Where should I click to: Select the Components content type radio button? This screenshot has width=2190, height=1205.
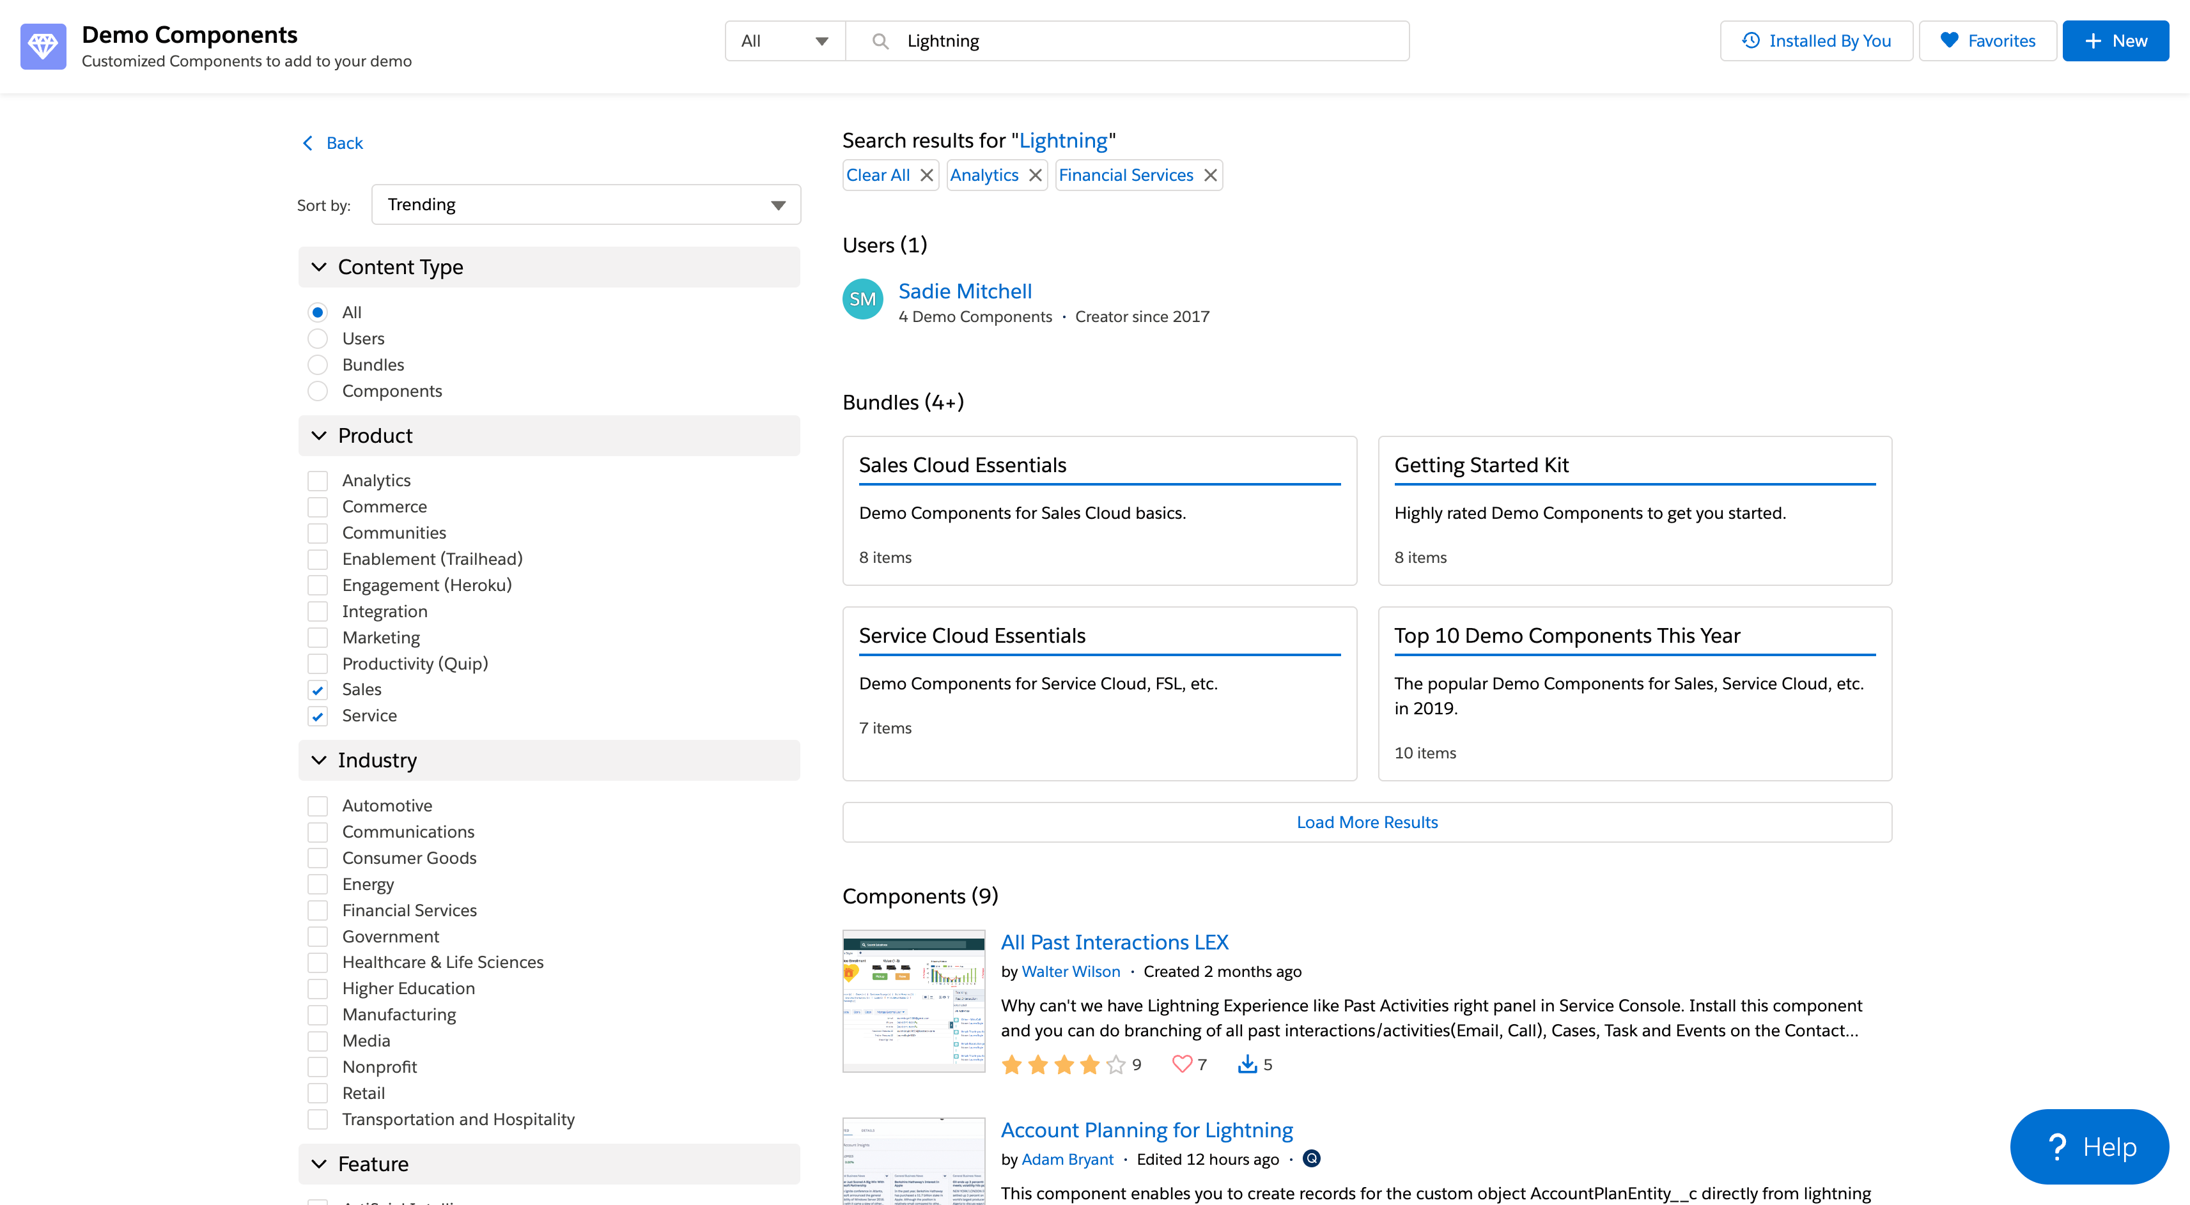point(317,391)
